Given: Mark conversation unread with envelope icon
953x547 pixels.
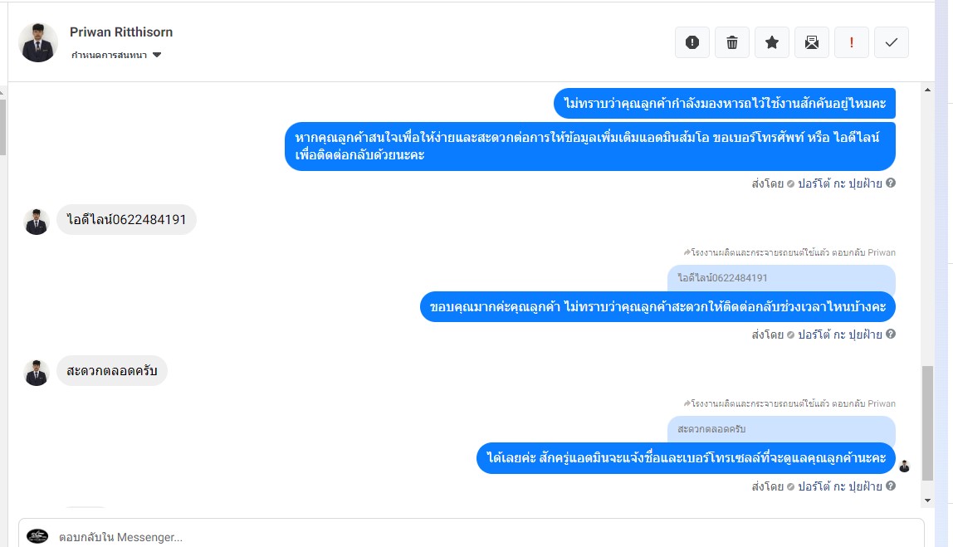Looking at the screenshot, I should (812, 42).
